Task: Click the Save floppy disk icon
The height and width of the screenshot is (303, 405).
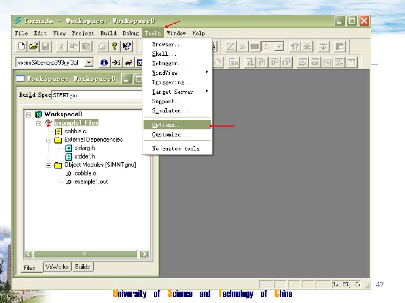Action: coord(45,47)
